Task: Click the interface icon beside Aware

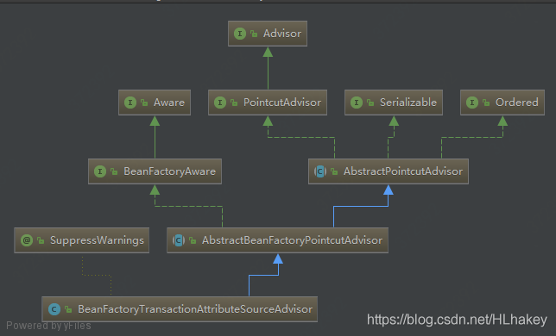Action: [130, 103]
